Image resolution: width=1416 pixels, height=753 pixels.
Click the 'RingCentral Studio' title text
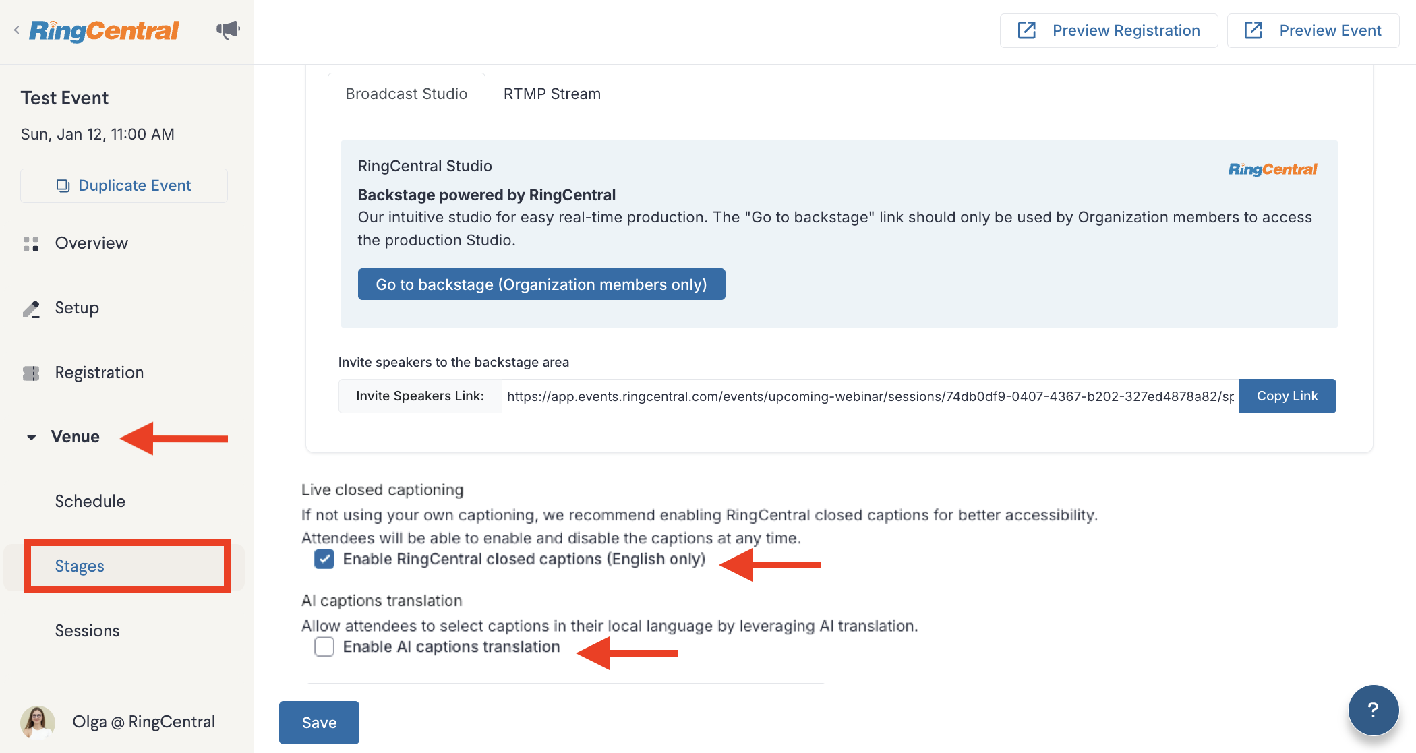click(425, 166)
